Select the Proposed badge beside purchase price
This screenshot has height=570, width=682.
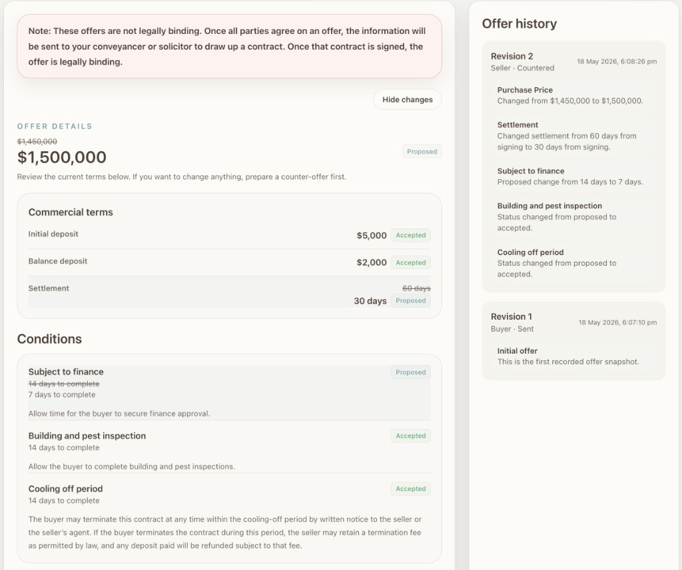pyautogui.click(x=422, y=151)
